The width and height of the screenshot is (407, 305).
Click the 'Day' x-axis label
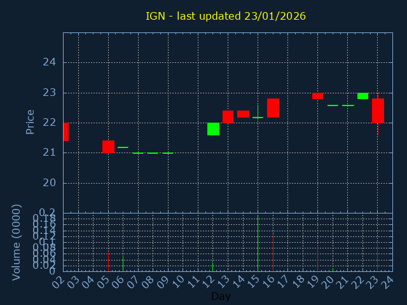point(221,296)
